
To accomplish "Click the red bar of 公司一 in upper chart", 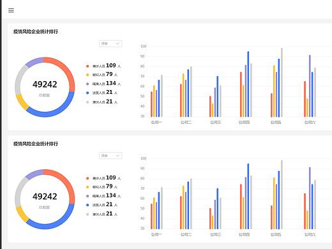I will coord(151,104).
